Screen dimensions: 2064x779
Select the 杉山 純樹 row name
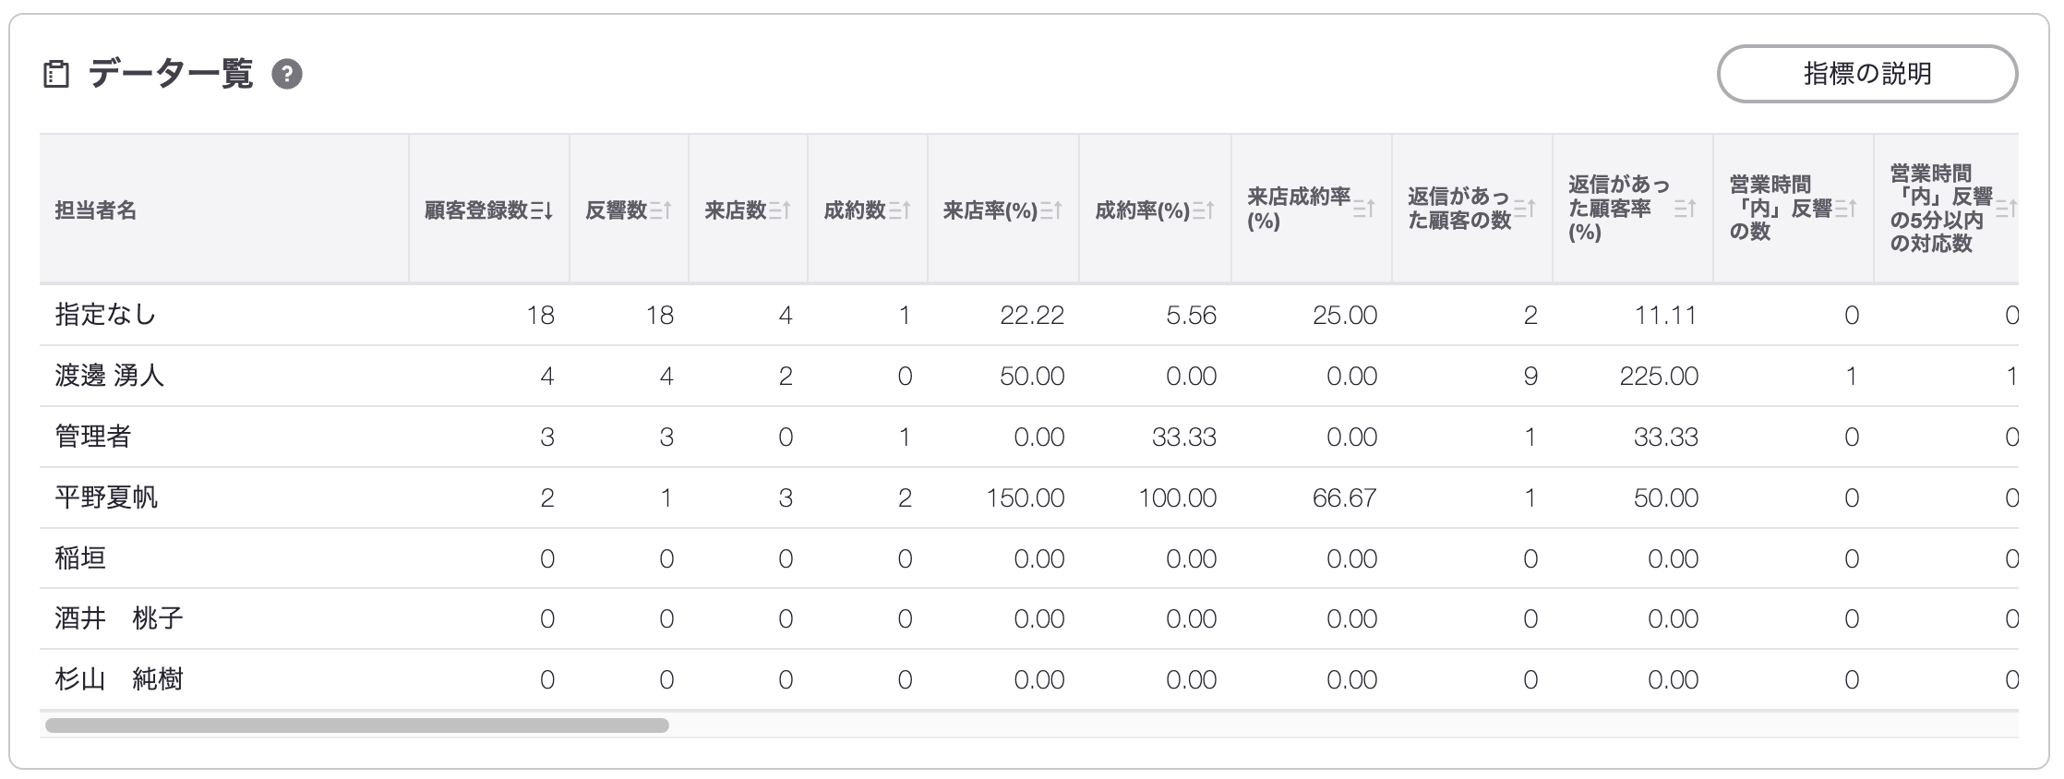pos(119,679)
